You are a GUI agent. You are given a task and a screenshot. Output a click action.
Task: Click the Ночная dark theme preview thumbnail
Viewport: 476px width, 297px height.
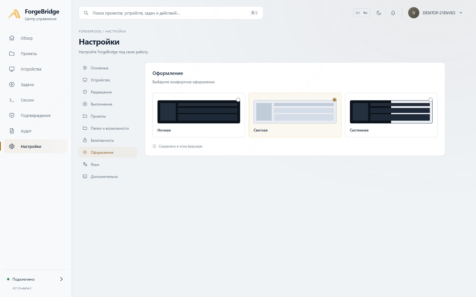click(x=199, y=112)
